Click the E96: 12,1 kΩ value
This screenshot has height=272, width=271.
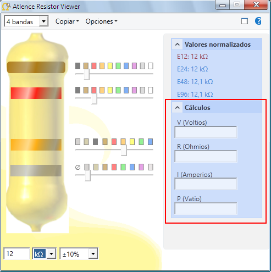coord(195,95)
